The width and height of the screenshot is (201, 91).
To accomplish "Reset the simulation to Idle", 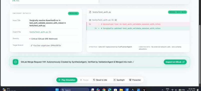I will [100, 80].
